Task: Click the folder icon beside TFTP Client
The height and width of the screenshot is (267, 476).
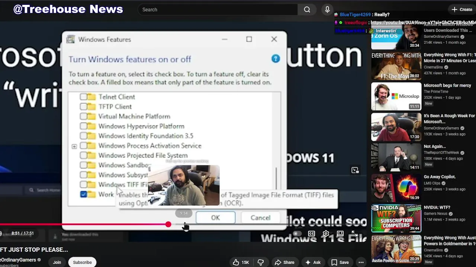Action: tap(91, 107)
